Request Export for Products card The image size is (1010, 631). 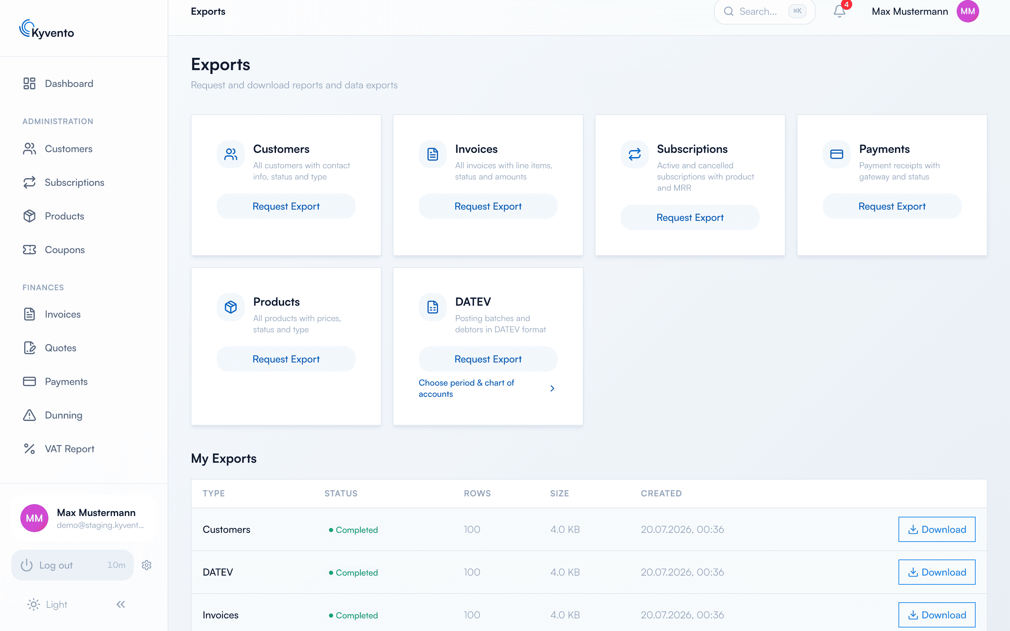click(286, 359)
